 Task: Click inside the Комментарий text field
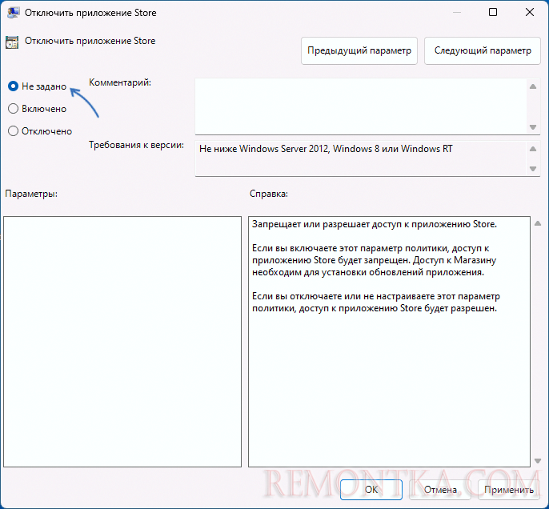[x=361, y=106]
